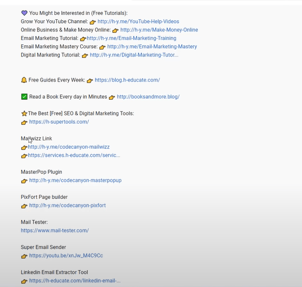Click pointing hand before youtu.be link
This screenshot has height=287, width=302.
[x=24, y=256]
